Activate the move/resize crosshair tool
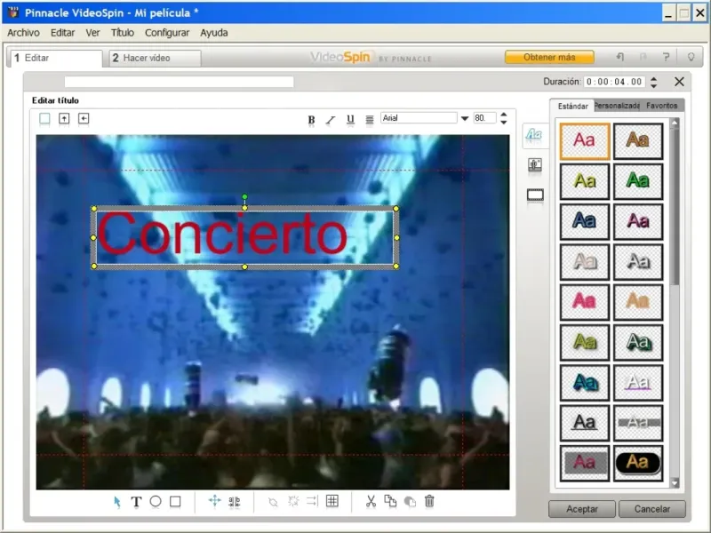The image size is (711, 533). (x=214, y=502)
